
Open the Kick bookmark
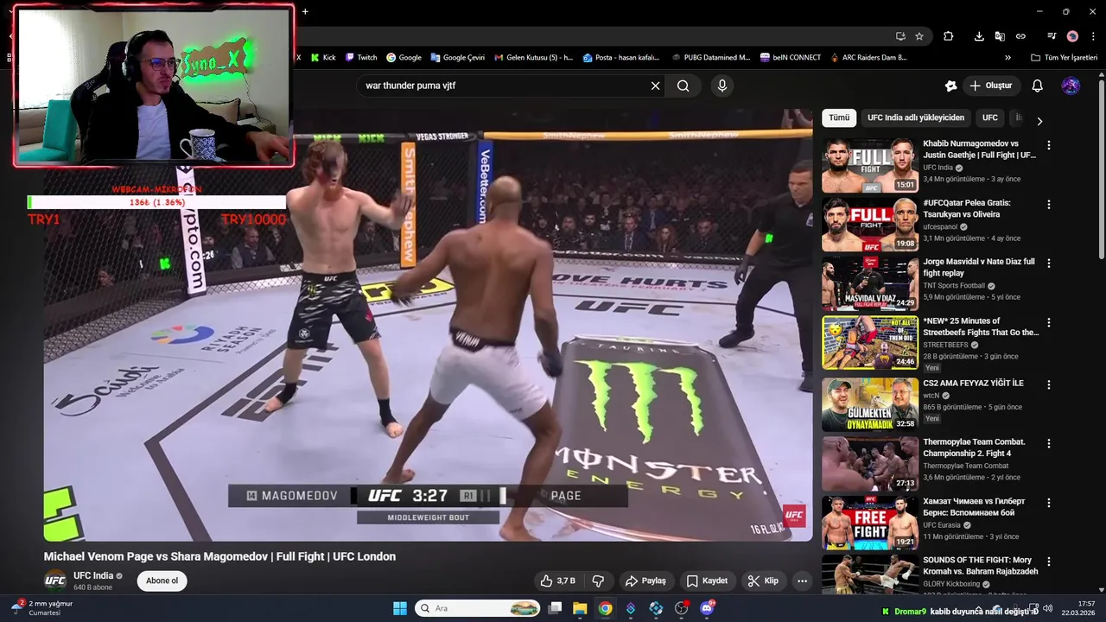[322, 57]
